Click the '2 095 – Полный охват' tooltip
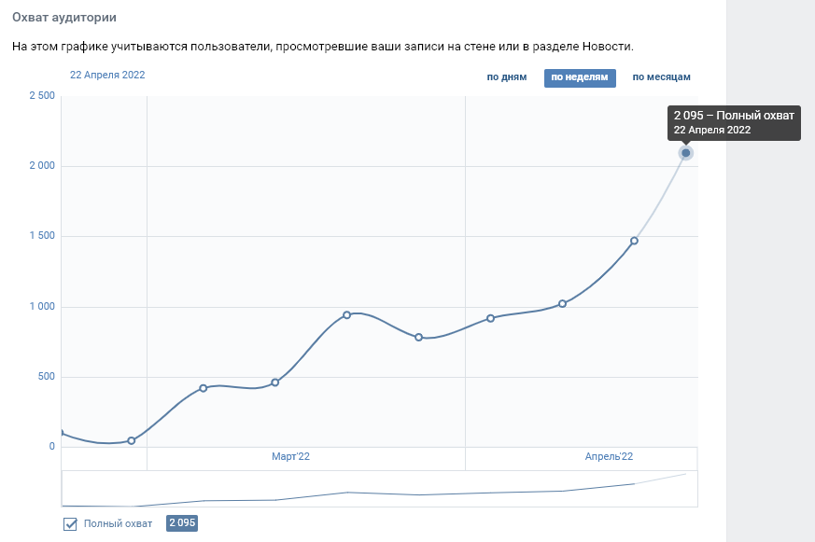The image size is (815, 542). tap(734, 122)
